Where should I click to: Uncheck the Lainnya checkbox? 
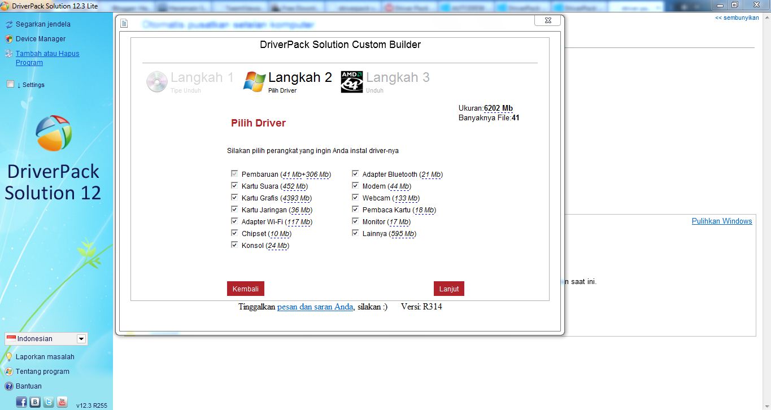(x=355, y=233)
